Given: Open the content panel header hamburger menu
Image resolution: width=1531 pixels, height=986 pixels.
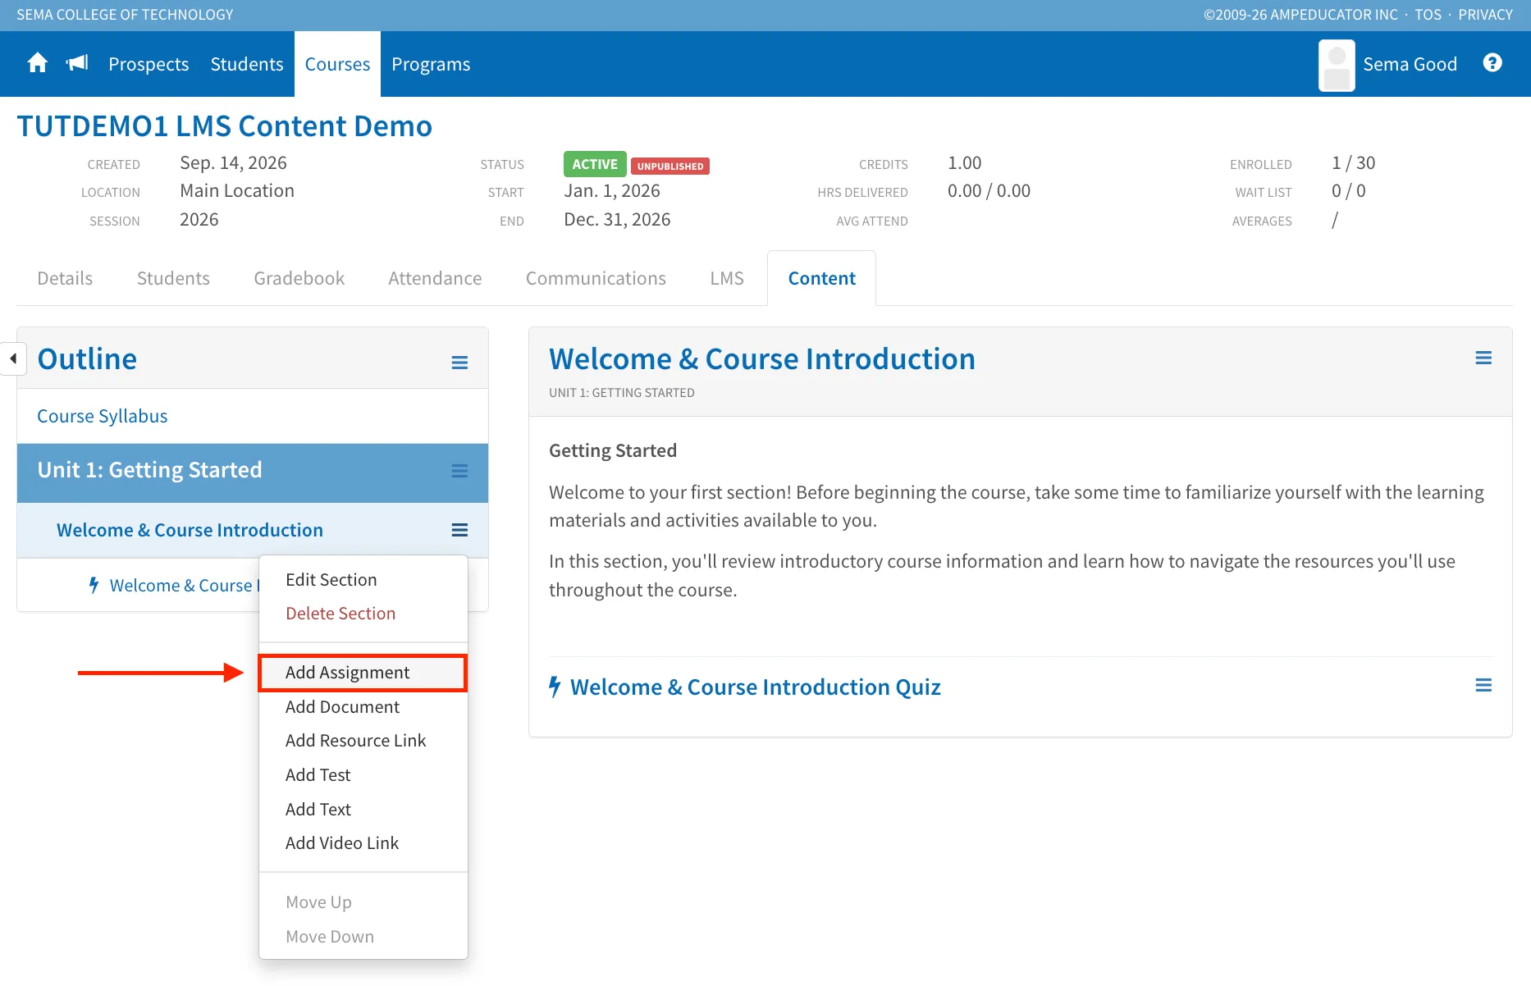Looking at the screenshot, I should point(1483,358).
